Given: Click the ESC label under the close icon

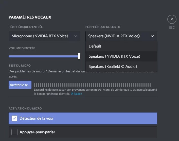Looking at the screenshot, I should click(x=172, y=28).
